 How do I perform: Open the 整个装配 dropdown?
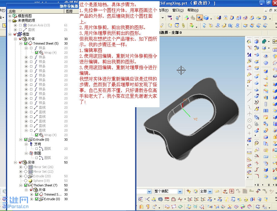(x=180, y=191)
